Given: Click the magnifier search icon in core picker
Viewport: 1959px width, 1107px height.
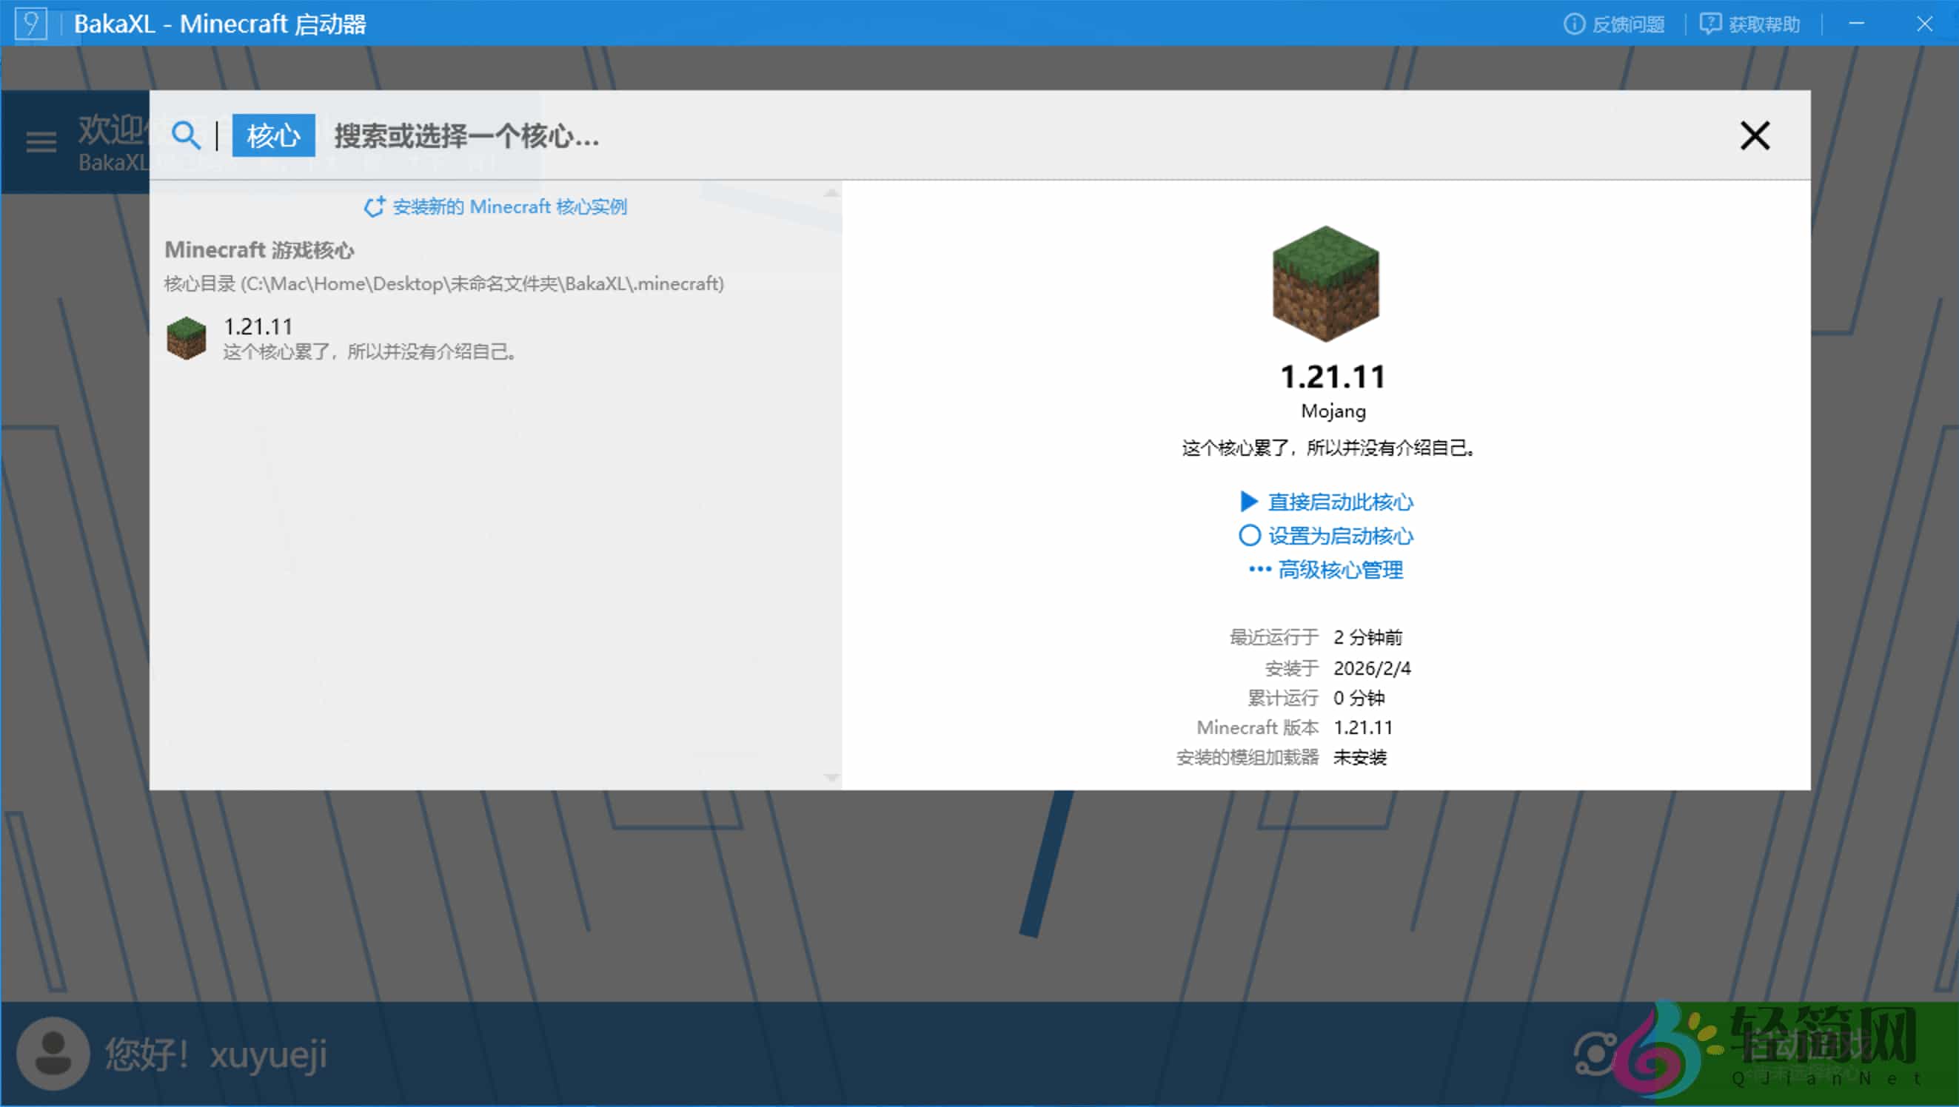Looking at the screenshot, I should 187,135.
